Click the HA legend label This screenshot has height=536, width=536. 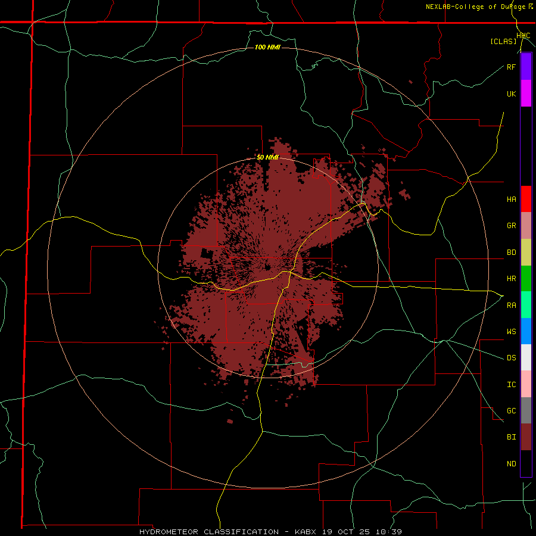(511, 200)
